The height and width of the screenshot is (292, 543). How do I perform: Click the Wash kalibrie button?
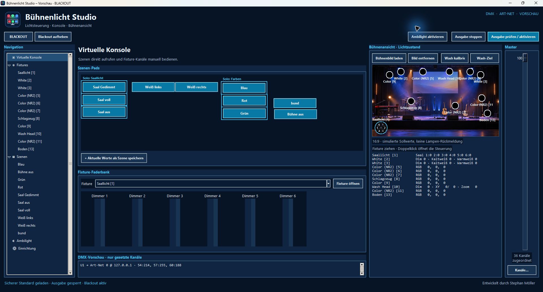[454, 58]
